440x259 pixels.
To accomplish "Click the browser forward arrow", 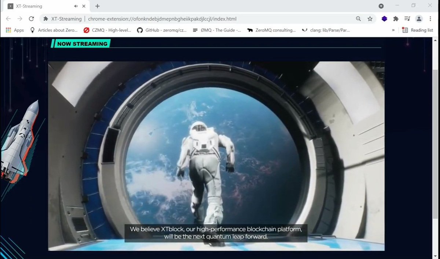I will 20,19.
